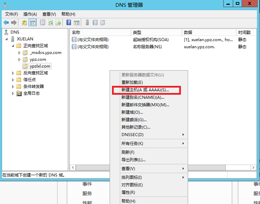The width and height of the screenshot is (260, 204).
Task: Sort by the 类型 column header
Action: (156, 32)
